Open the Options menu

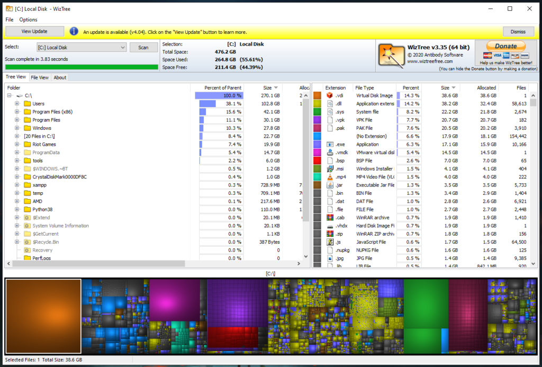pos(29,20)
